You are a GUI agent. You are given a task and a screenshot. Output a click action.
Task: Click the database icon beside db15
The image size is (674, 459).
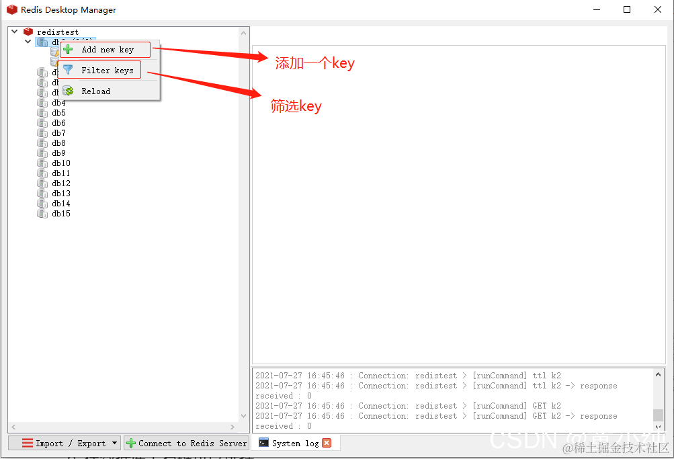(x=42, y=214)
